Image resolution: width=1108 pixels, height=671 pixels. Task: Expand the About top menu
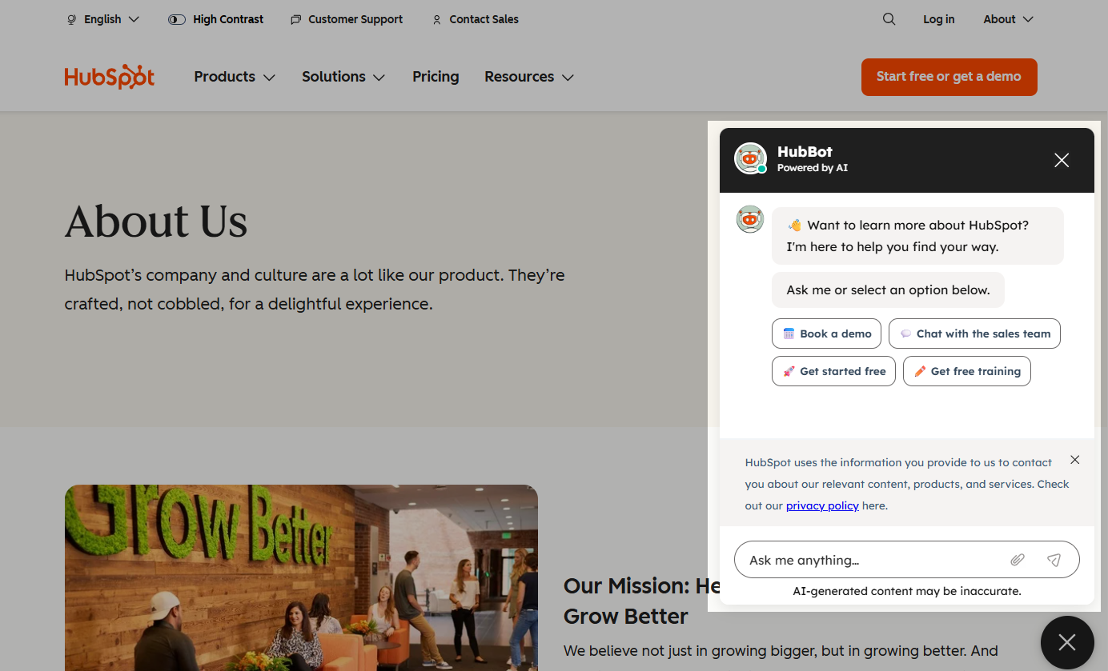1008,19
